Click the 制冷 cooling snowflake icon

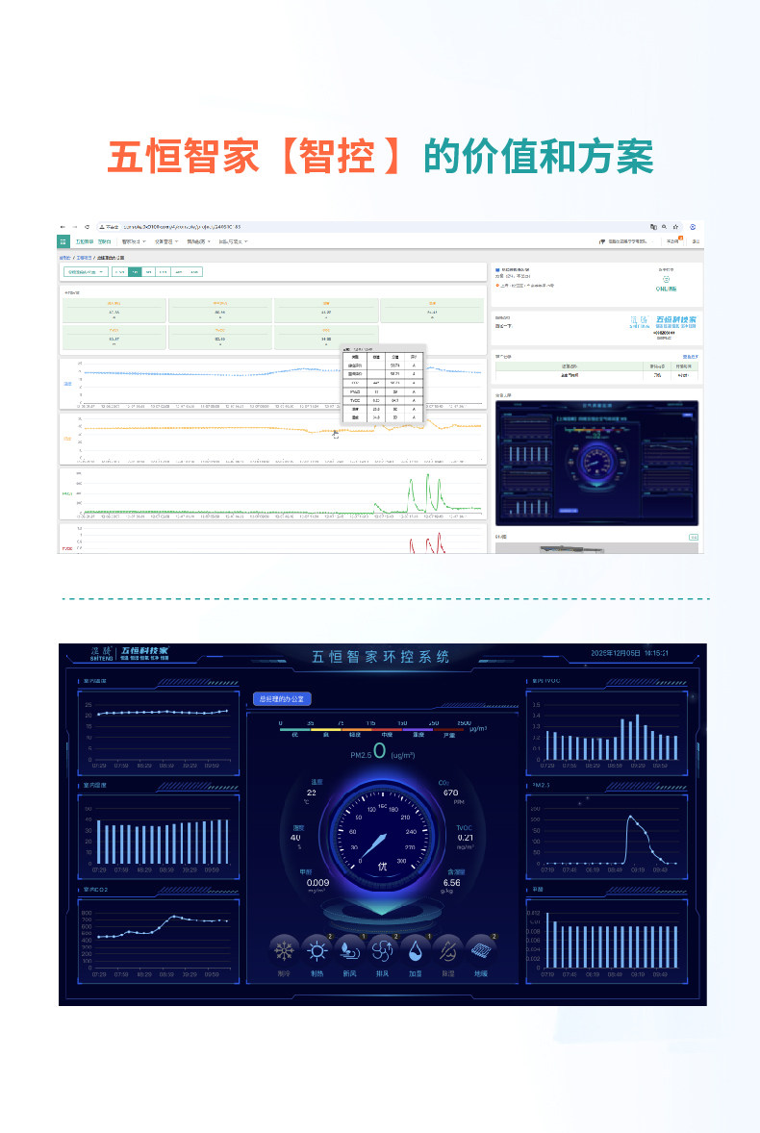tap(284, 951)
